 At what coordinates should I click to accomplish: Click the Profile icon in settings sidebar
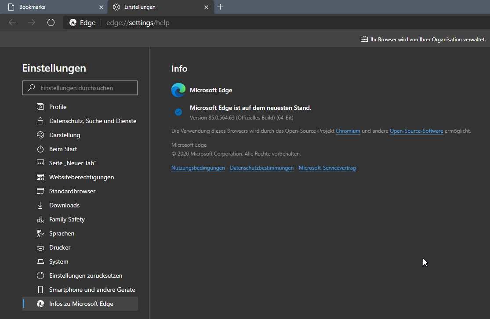pyautogui.click(x=40, y=107)
